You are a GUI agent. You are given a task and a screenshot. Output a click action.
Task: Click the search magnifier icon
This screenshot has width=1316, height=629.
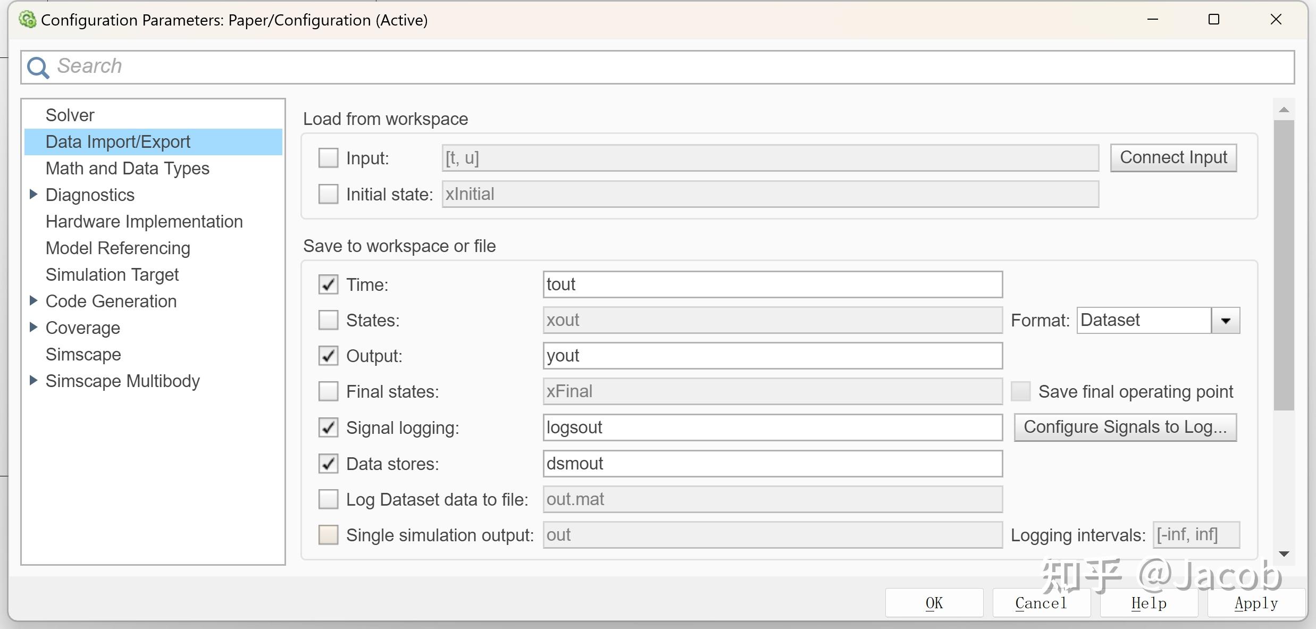38,68
